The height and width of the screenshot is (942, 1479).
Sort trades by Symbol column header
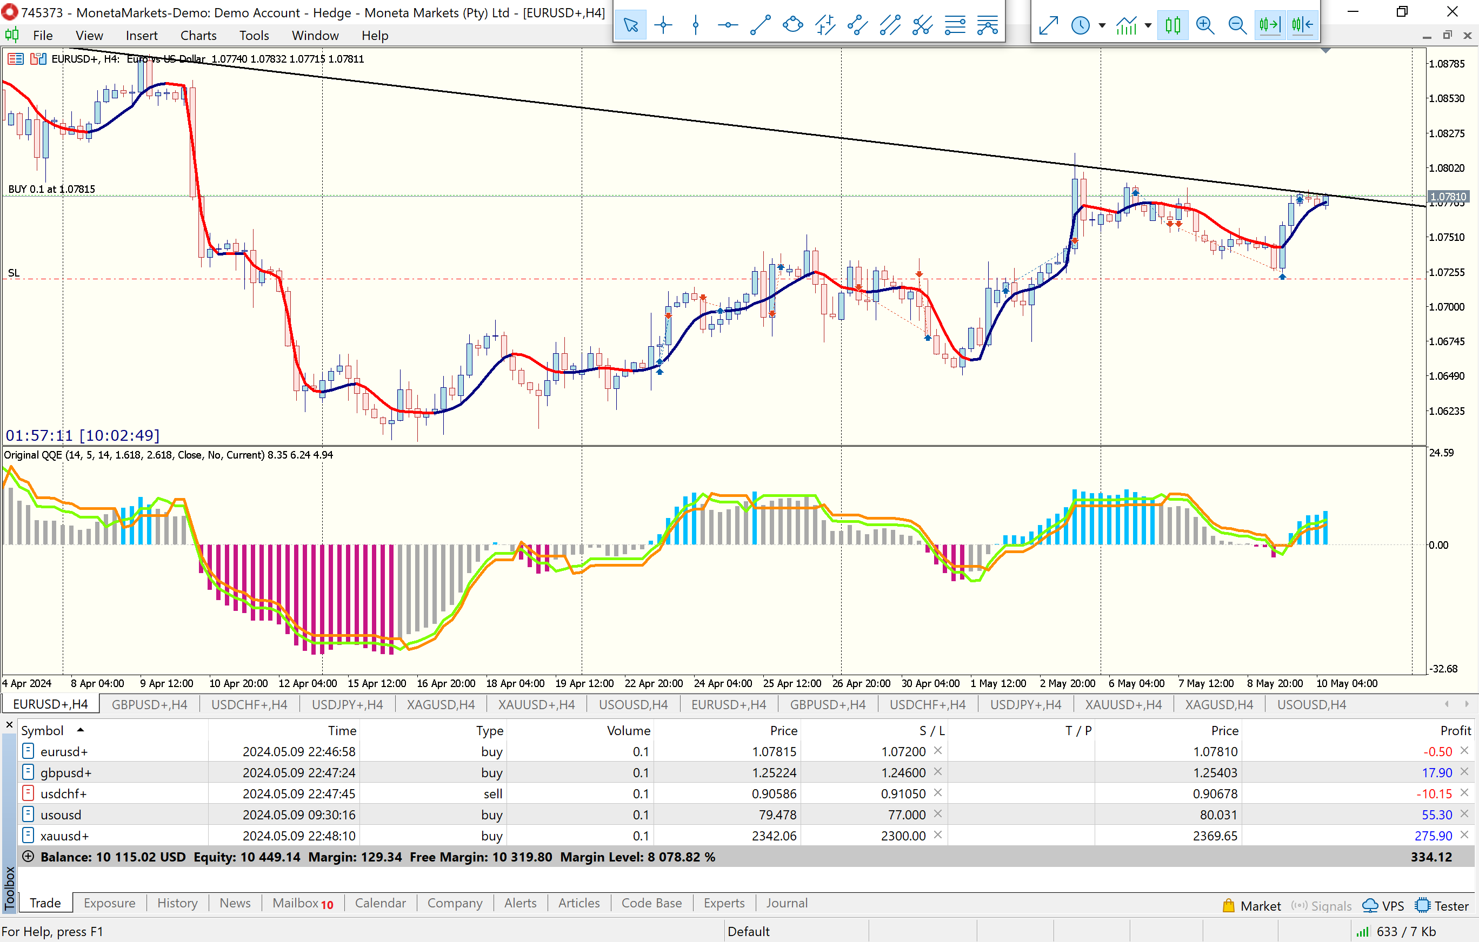point(42,730)
